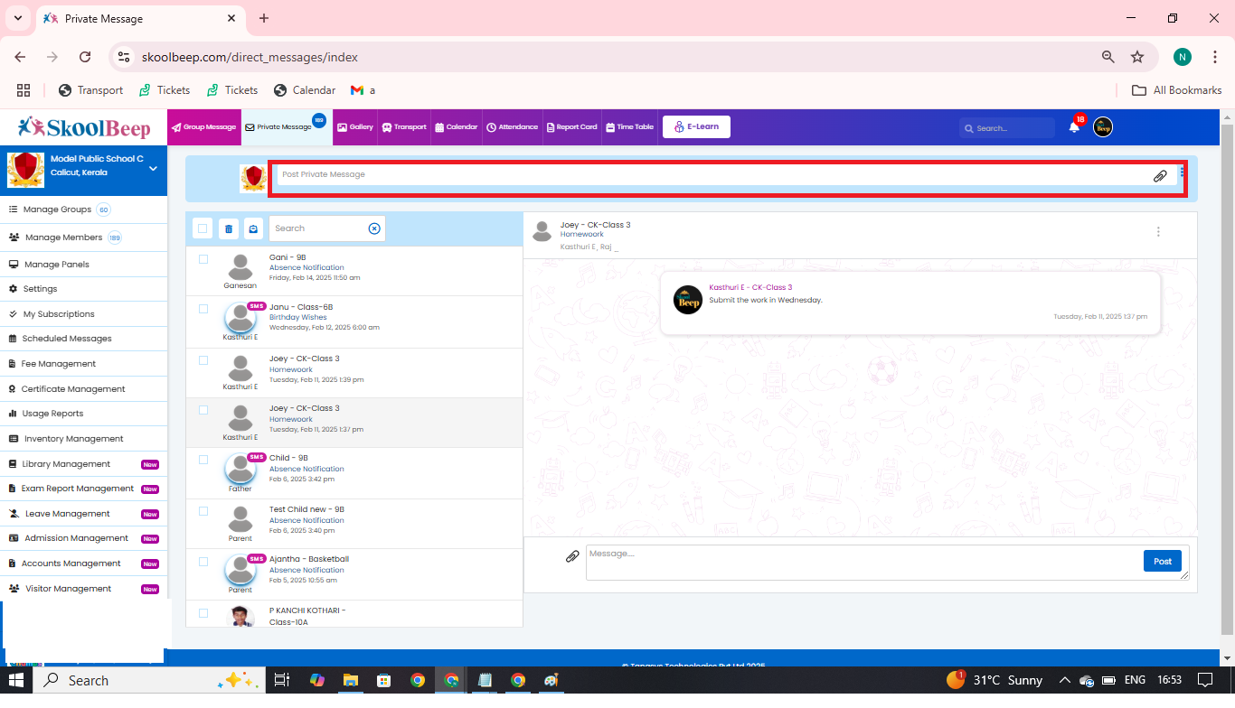Viewport: 1235px width, 708px height.
Task: Select the Test Child new - 9B checkbox
Action: coord(203,511)
